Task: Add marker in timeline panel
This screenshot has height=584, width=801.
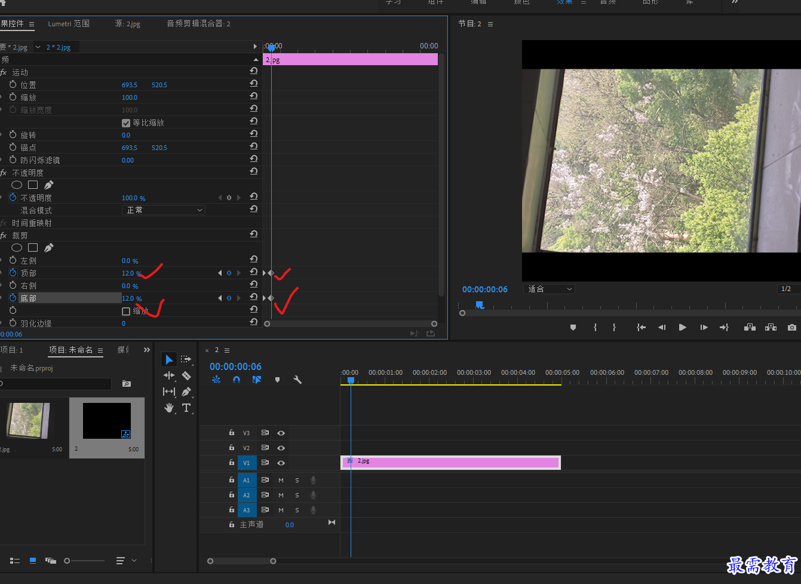Action: (277, 380)
